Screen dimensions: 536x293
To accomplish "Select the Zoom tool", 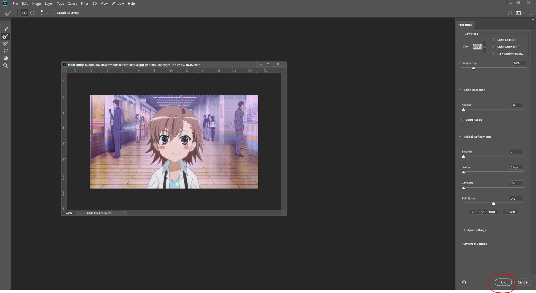I will pos(5,65).
